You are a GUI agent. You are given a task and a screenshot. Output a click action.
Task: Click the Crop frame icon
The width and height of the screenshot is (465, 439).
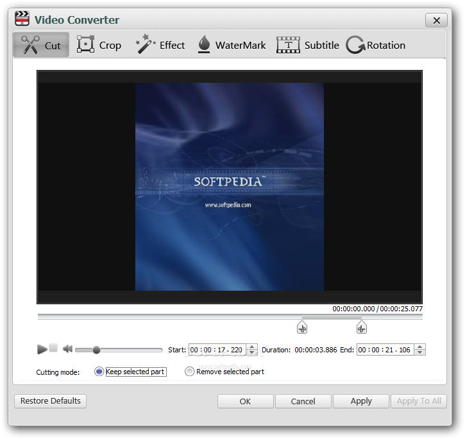pyautogui.click(x=85, y=44)
